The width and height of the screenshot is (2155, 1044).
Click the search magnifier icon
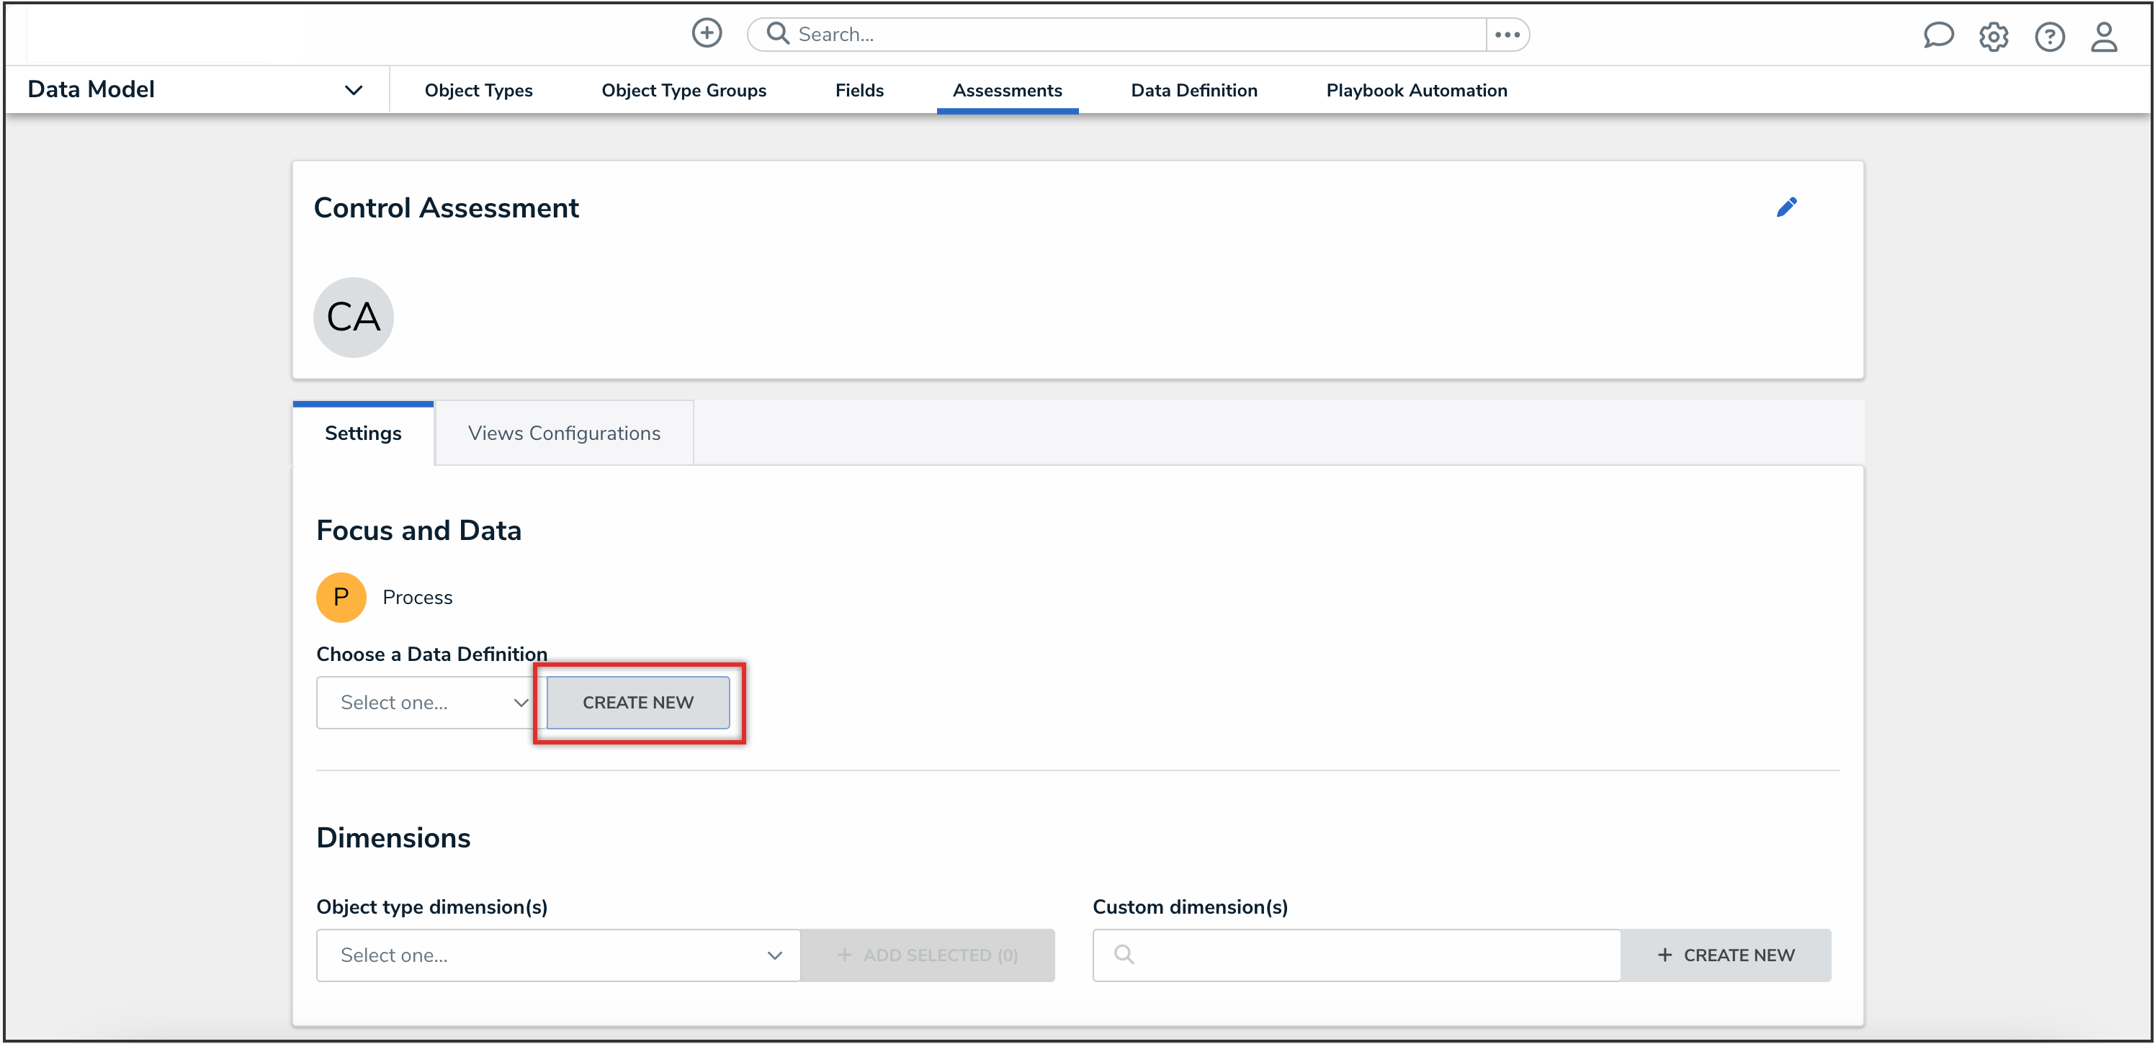click(x=777, y=33)
